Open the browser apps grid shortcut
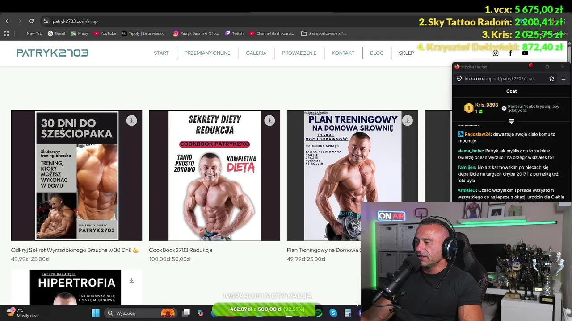 click(6, 33)
